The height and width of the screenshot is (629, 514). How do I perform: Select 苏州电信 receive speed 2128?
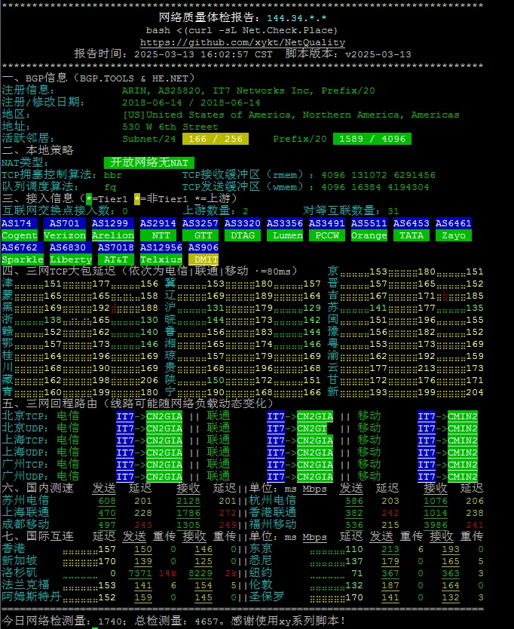[188, 501]
